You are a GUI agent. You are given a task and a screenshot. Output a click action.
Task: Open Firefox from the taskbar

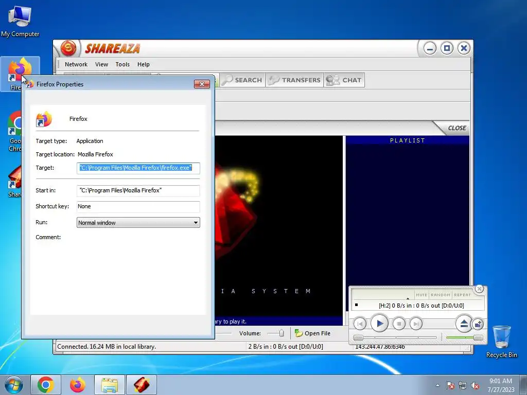(x=78, y=385)
